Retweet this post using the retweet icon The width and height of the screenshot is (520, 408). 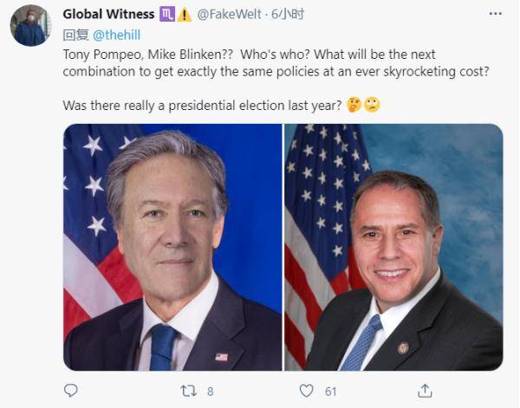pyautogui.click(x=188, y=391)
